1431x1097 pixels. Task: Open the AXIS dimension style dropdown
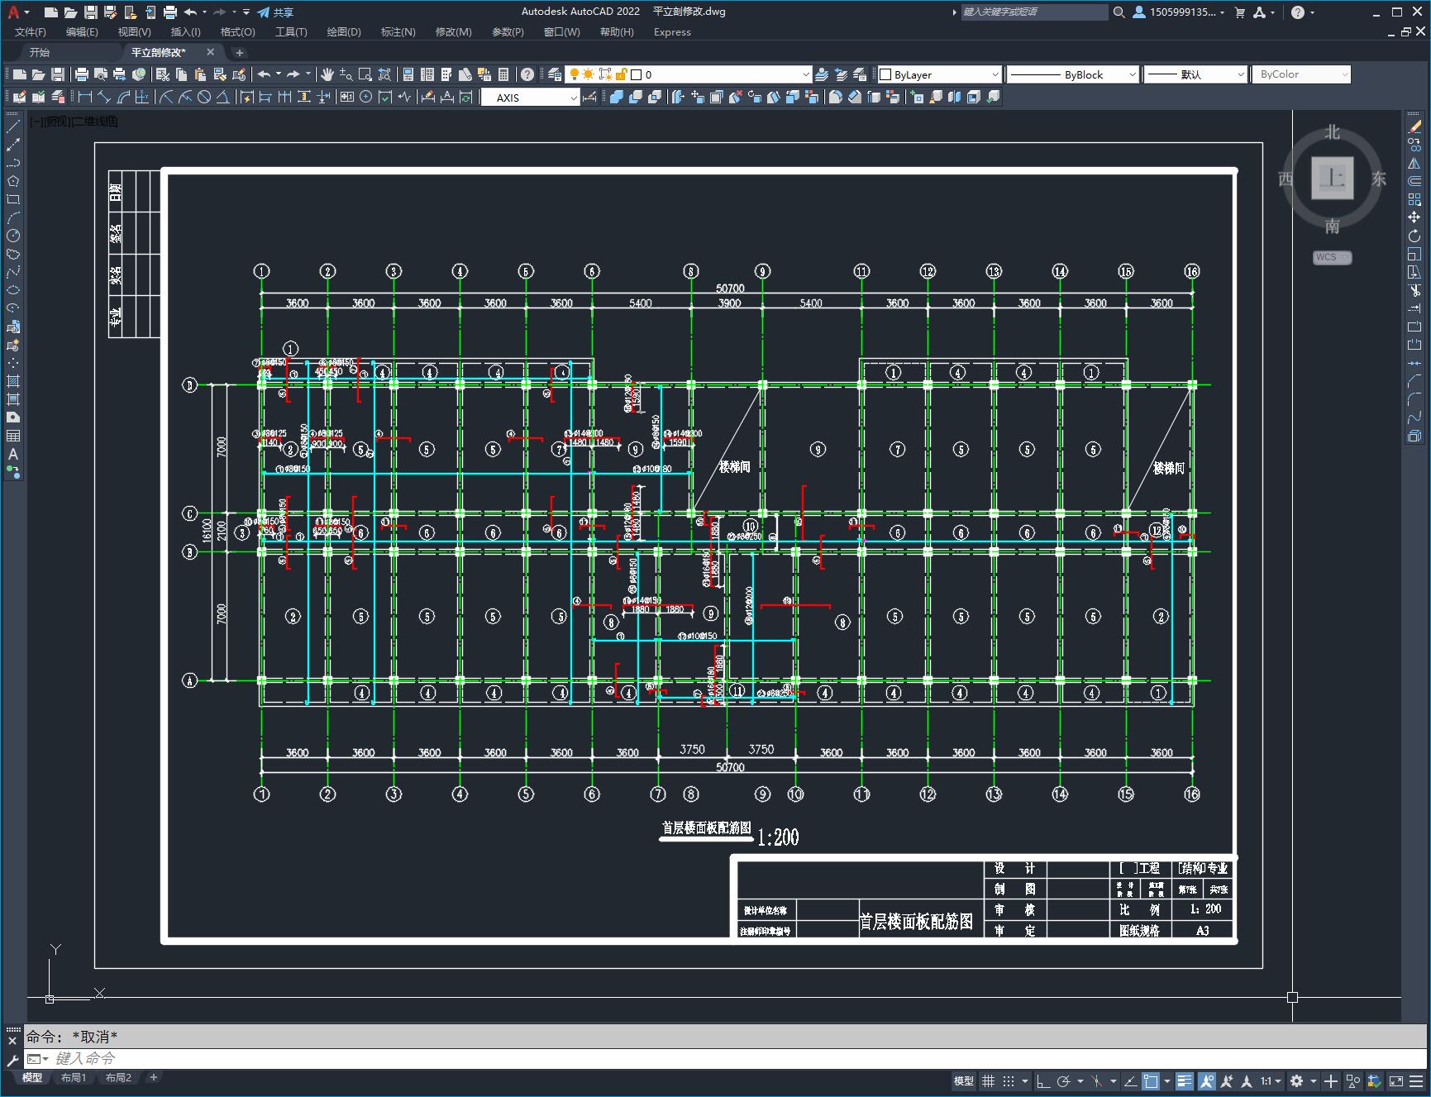[573, 98]
